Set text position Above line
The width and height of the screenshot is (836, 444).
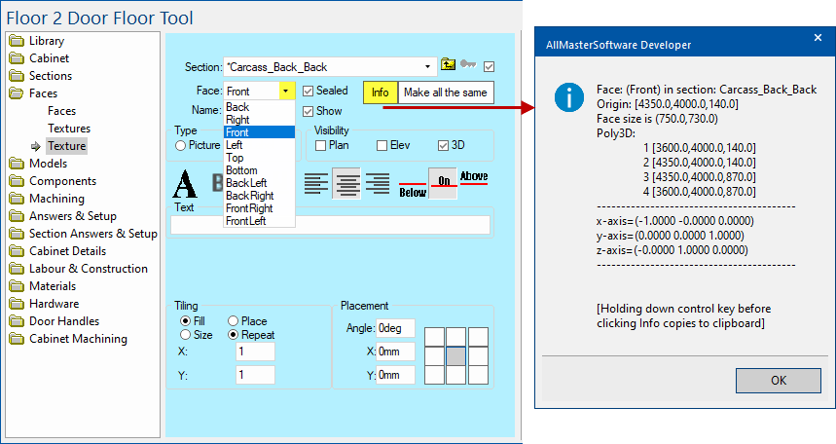[474, 178]
